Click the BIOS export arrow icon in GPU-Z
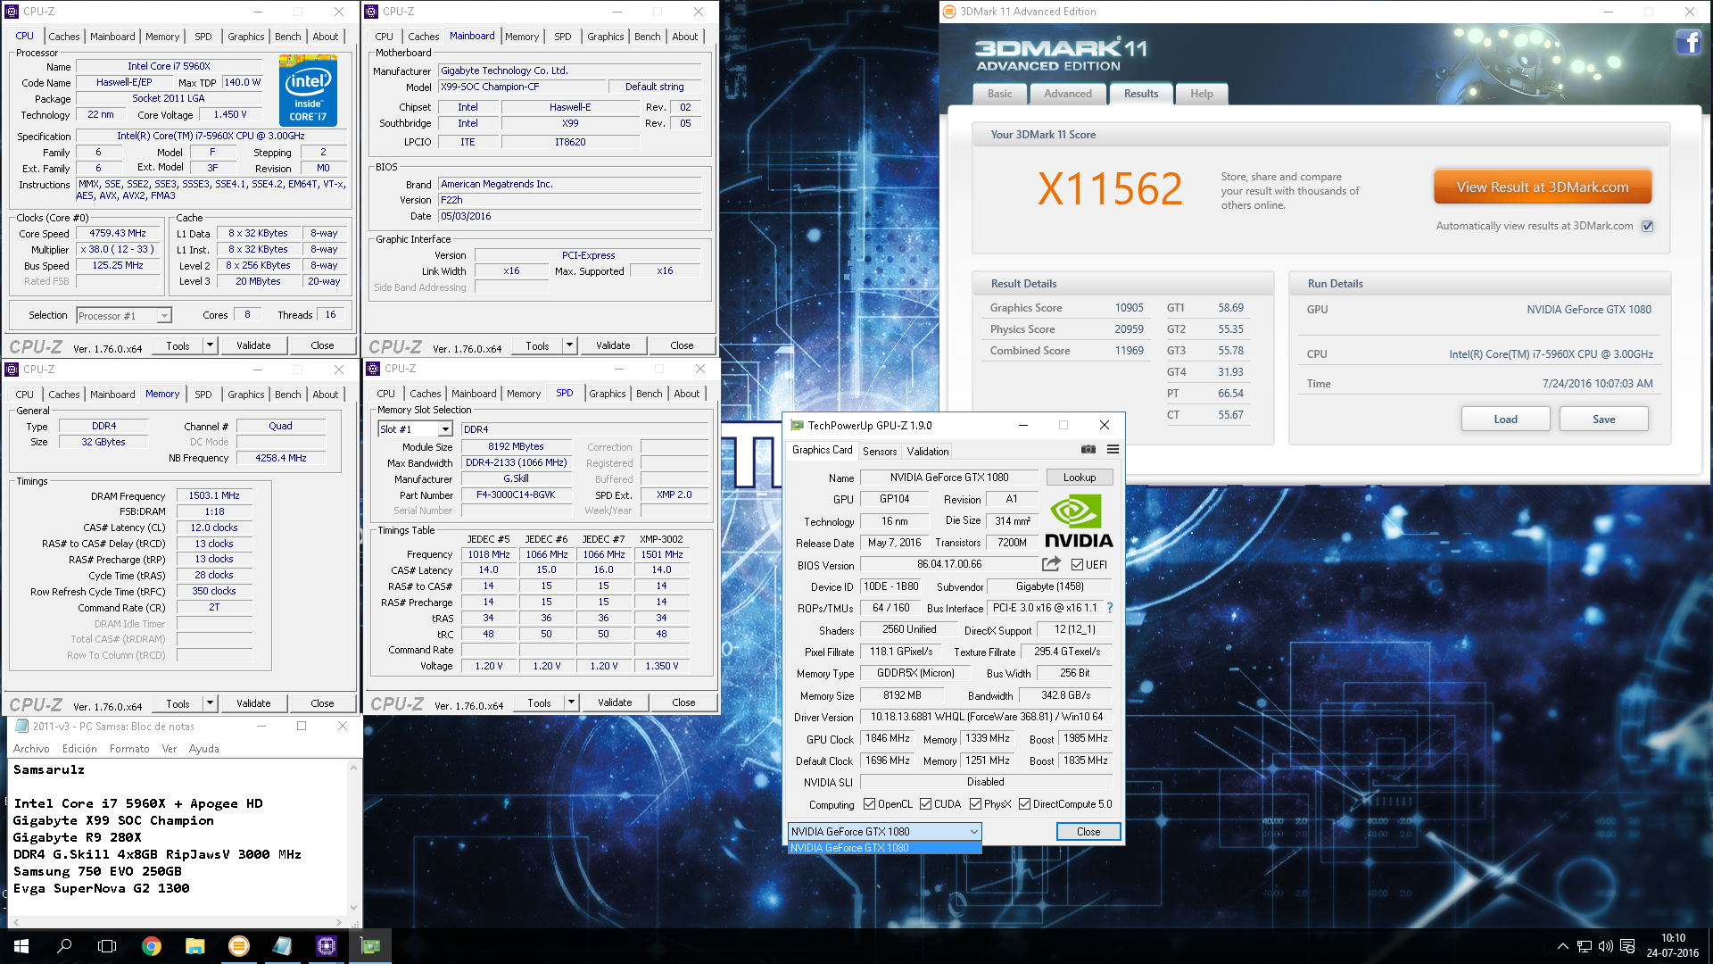Image resolution: width=1713 pixels, height=964 pixels. tap(1051, 564)
